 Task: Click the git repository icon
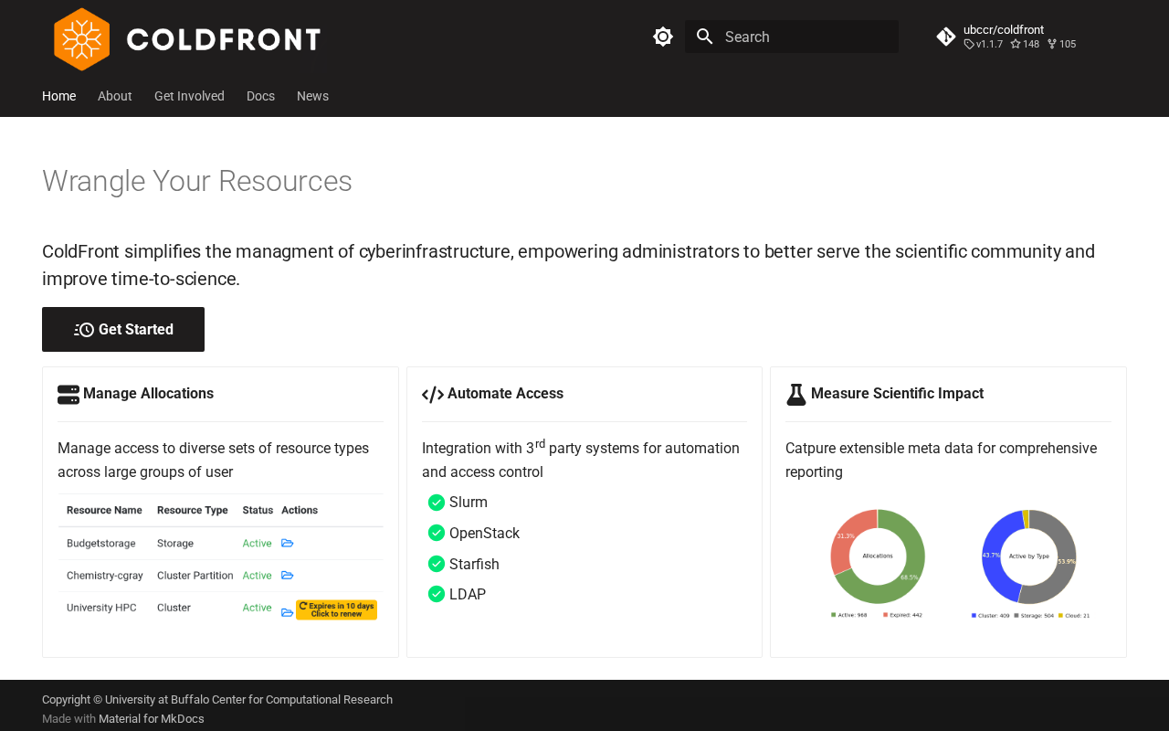pyautogui.click(x=946, y=37)
